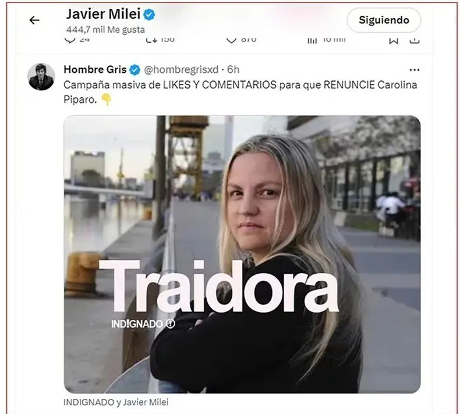Click Hombre Gris's verified badge

point(135,70)
